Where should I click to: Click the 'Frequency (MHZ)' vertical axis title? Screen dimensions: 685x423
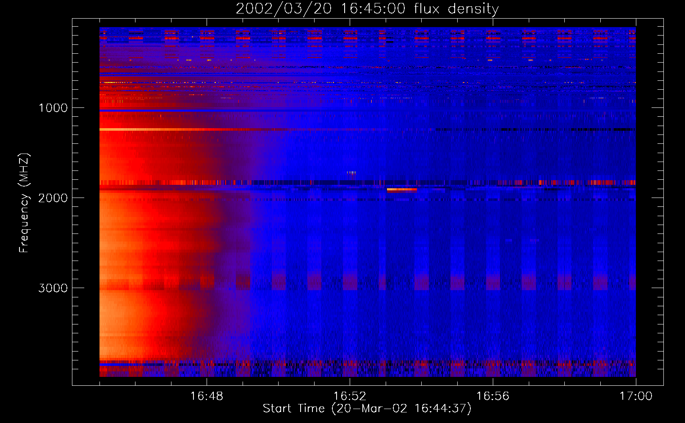point(24,203)
